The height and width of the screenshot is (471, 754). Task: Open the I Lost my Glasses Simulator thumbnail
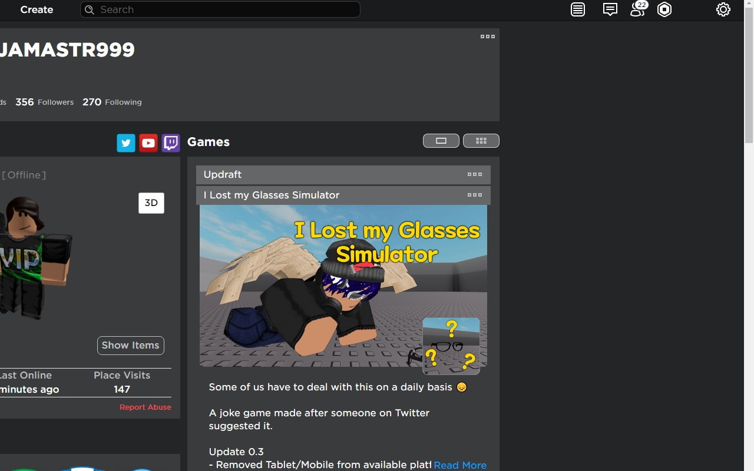tap(343, 286)
